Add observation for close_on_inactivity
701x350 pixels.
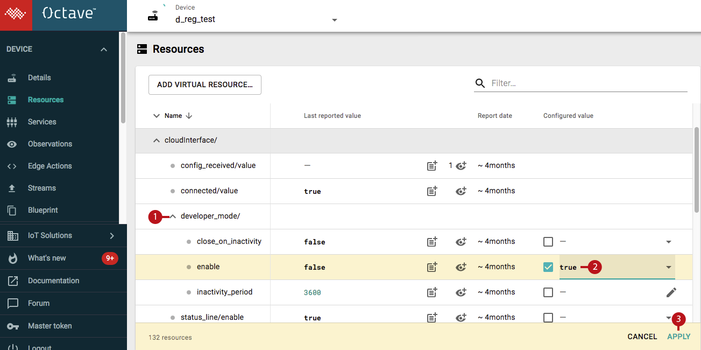click(x=461, y=242)
